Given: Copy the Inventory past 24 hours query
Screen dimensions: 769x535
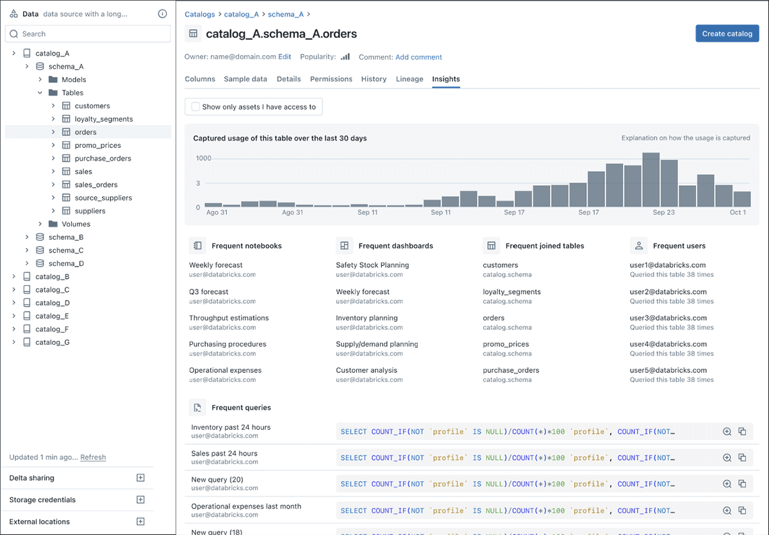Looking at the screenshot, I should [742, 432].
